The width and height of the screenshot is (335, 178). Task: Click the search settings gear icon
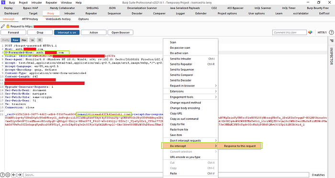(x=8, y=175)
